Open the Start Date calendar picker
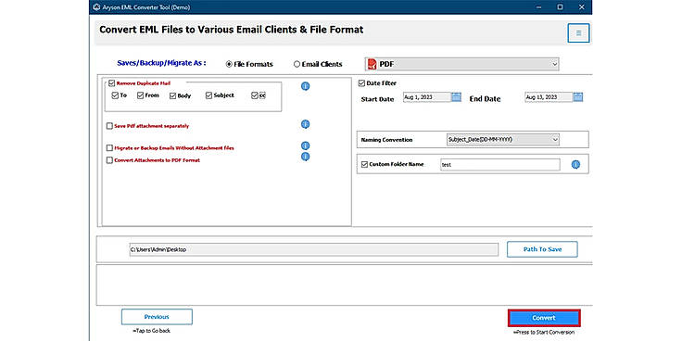Viewport: 682px width, 341px height. (456, 96)
